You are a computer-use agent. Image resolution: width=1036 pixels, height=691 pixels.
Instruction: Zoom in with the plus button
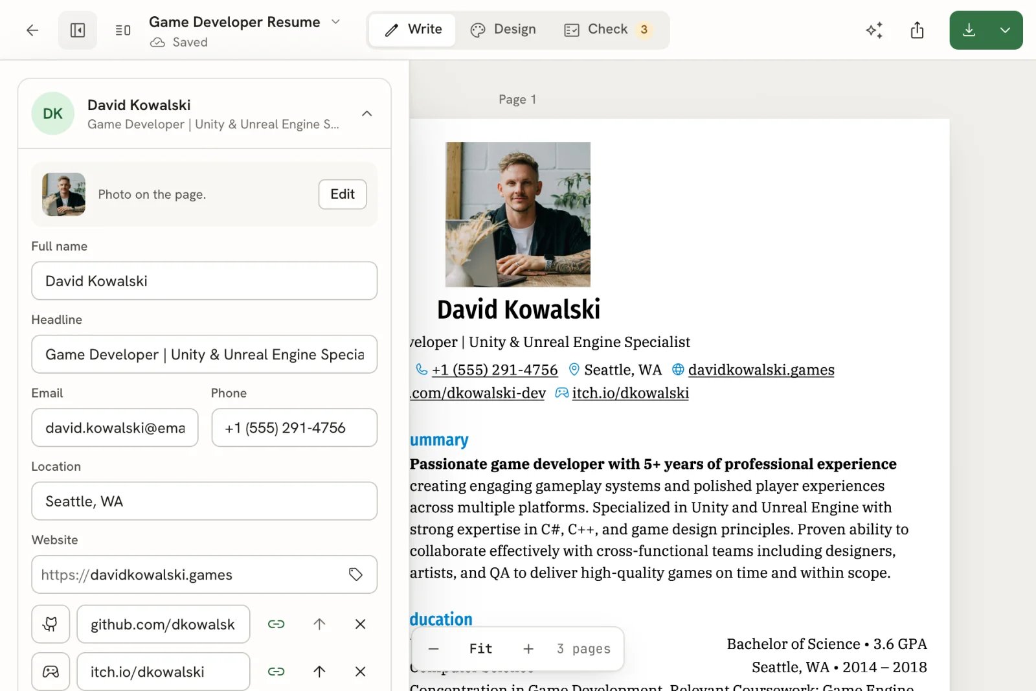528,649
